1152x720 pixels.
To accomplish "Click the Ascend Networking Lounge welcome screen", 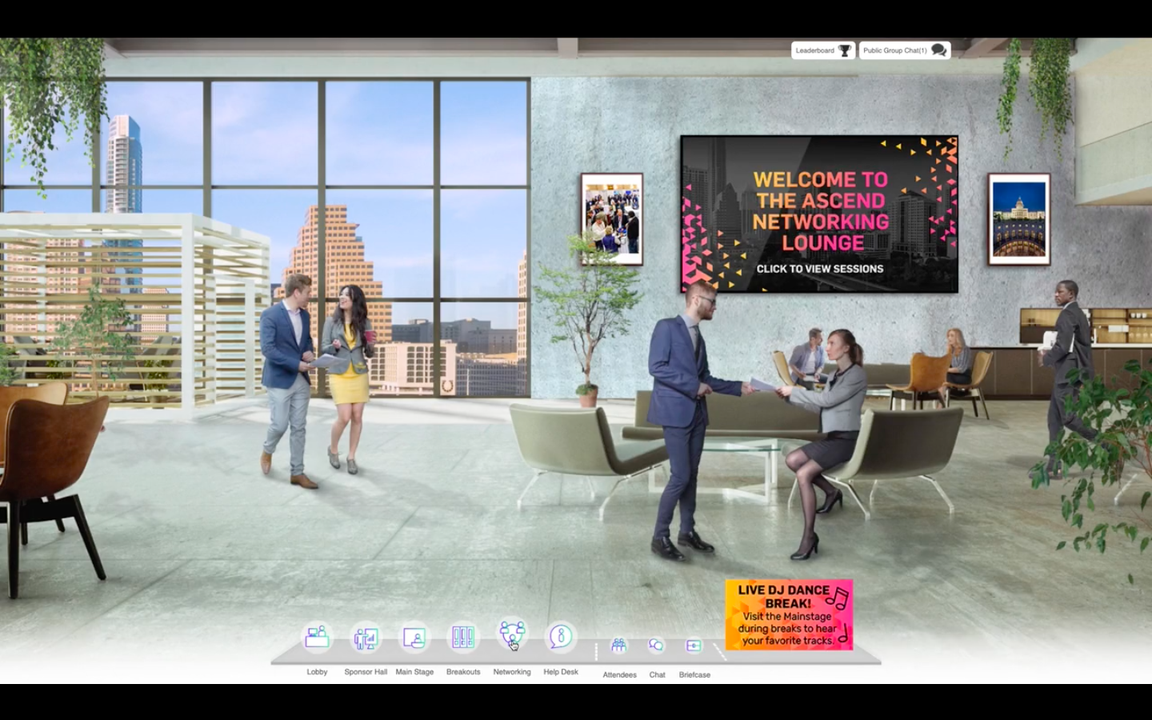I will [819, 214].
